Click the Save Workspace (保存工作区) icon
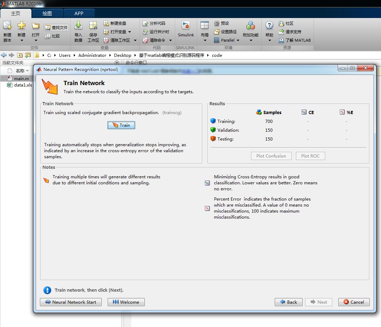381x327 pixels. (x=93, y=25)
